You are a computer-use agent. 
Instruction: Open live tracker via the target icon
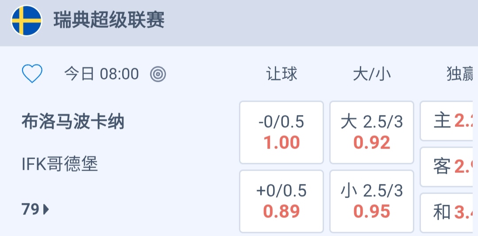(158, 74)
